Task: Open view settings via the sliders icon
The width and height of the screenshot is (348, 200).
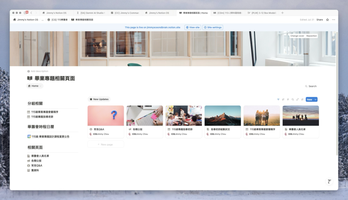Action: coord(302,100)
